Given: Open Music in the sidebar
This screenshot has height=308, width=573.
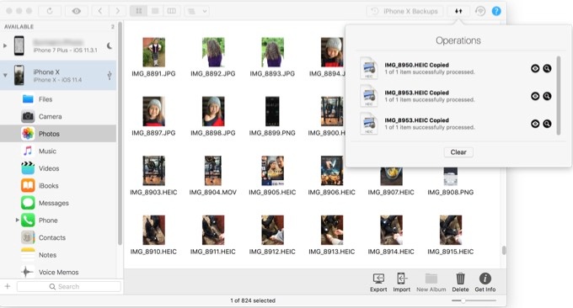Looking at the screenshot, I should pos(58,151).
